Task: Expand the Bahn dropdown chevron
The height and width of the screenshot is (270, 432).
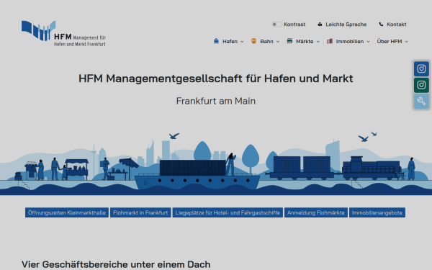Action: coord(278,42)
